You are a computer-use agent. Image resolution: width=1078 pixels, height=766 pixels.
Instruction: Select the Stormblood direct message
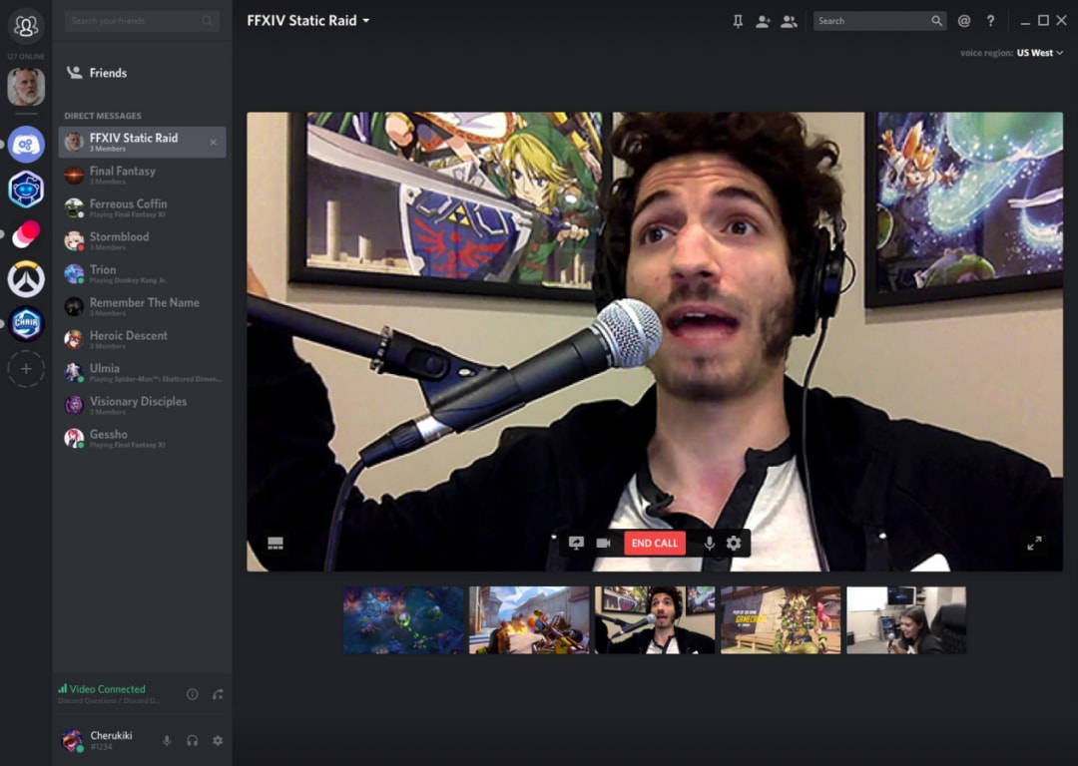[x=119, y=237]
